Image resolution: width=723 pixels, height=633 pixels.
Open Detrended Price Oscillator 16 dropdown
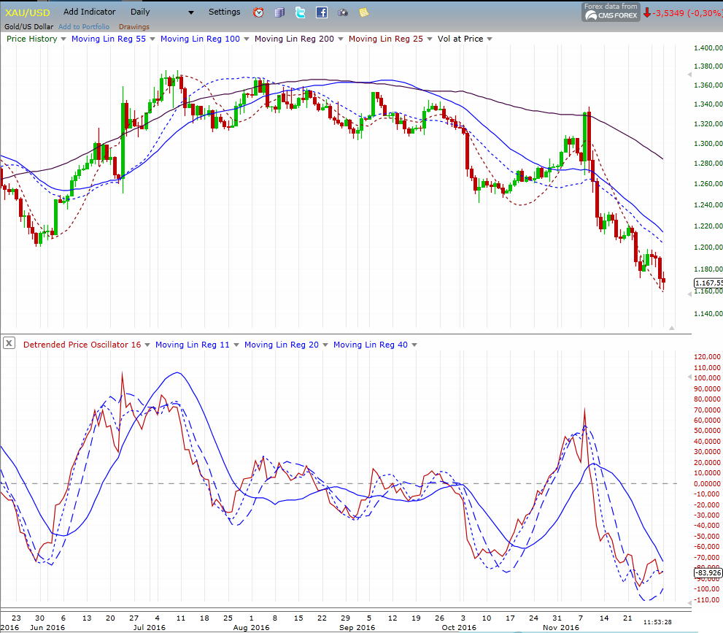click(x=147, y=345)
